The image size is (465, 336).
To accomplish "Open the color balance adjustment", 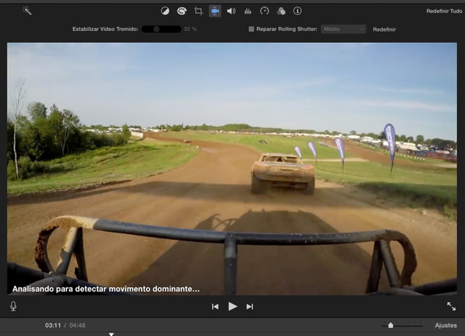I will click(165, 11).
